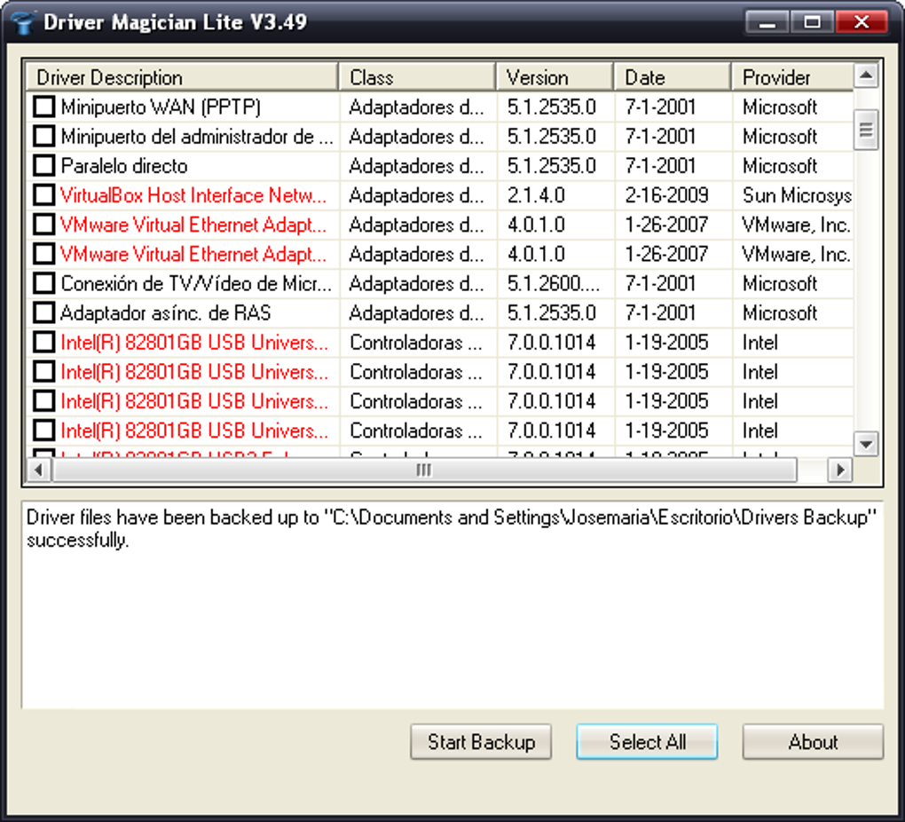905x822 pixels.
Task: Close the Driver Magician Lite window
Action: pyautogui.click(x=862, y=22)
